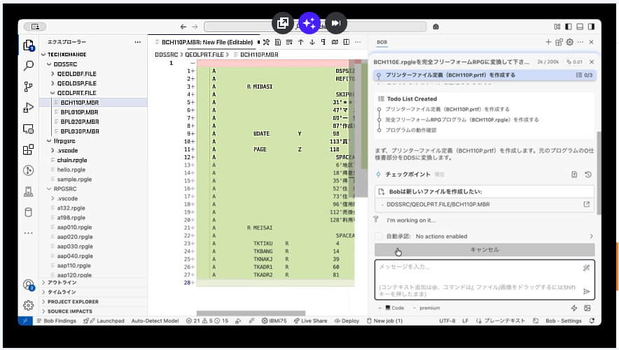
Task: Click the message input field
Action: pyautogui.click(x=485, y=280)
